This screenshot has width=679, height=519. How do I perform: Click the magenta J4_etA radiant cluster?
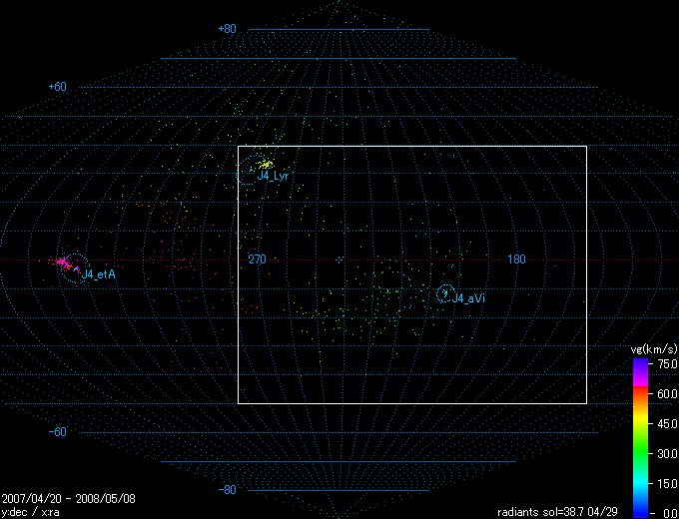click(x=62, y=261)
